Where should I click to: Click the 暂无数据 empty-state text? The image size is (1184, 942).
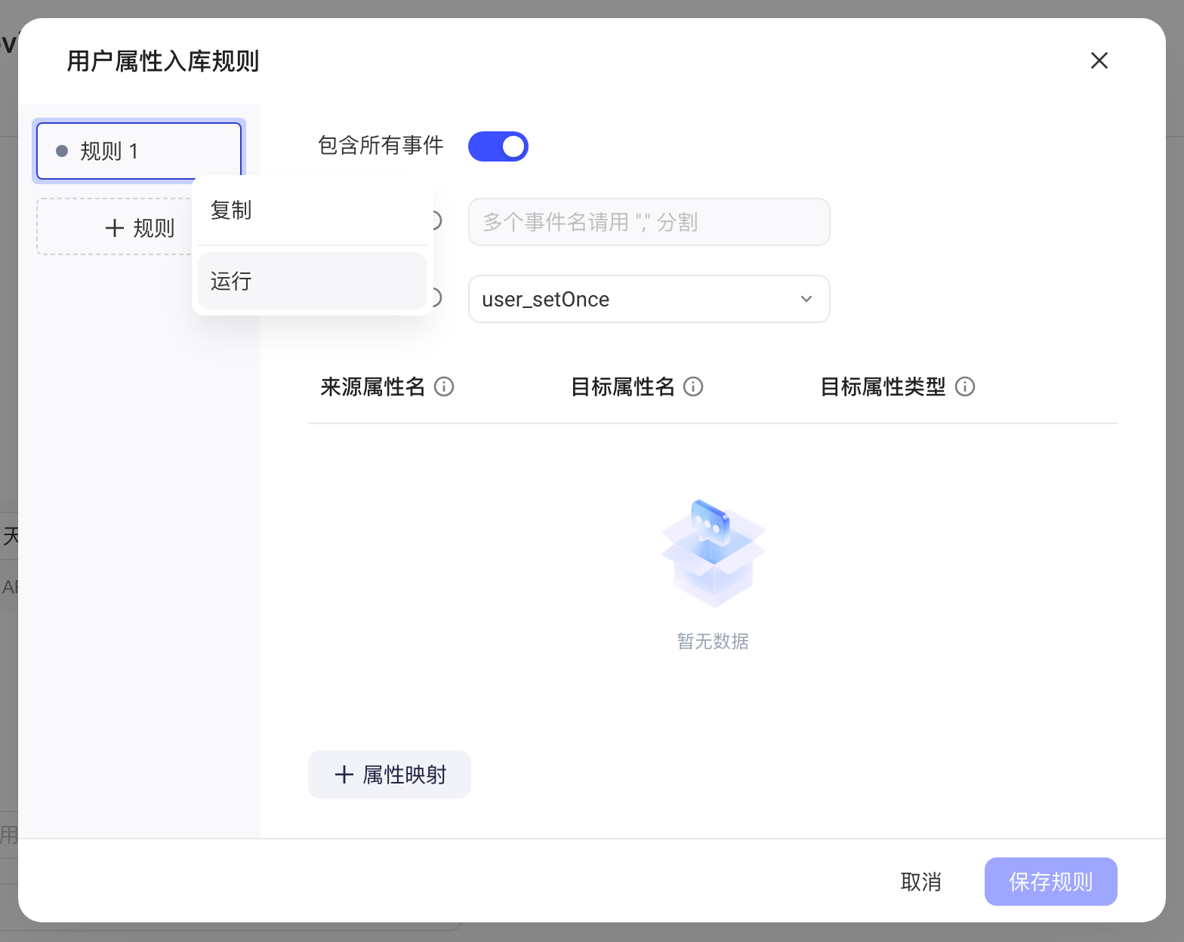click(x=713, y=642)
